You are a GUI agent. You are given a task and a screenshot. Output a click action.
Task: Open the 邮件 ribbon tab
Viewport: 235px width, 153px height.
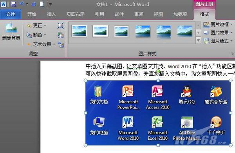tap(119, 14)
